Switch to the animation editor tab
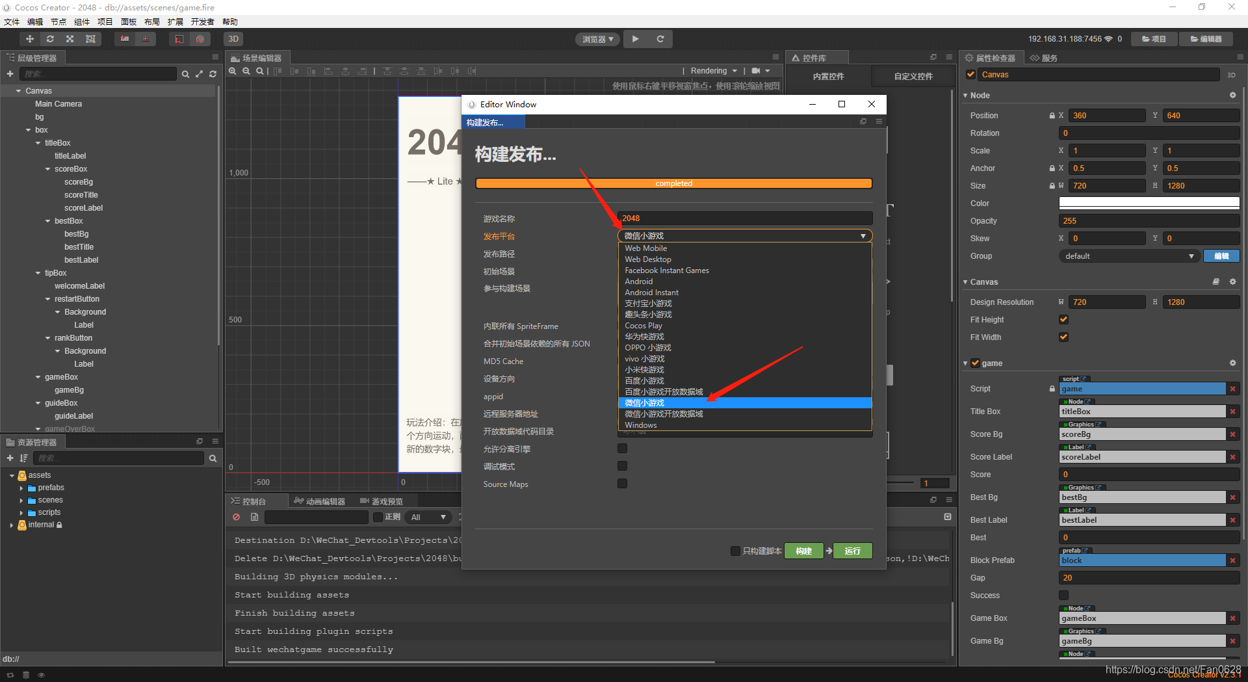 [319, 501]
